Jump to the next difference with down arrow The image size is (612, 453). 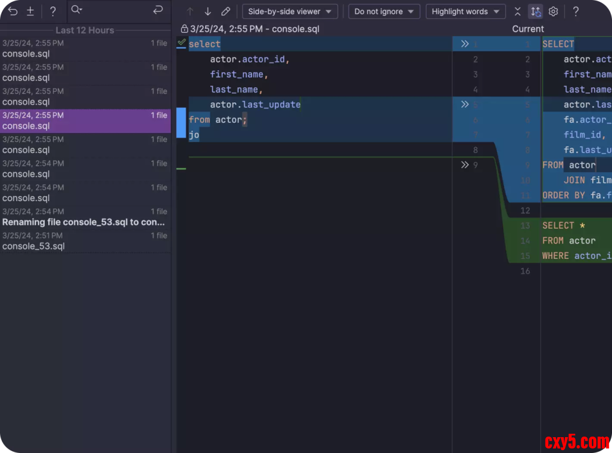point(208,11)
